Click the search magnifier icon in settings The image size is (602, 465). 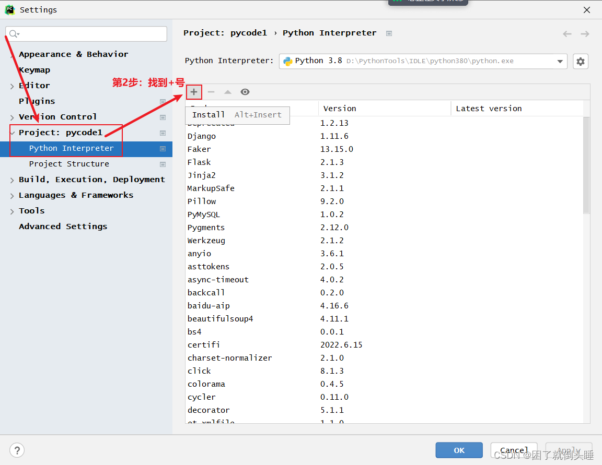pyautogui.click(x=14, y=34)
